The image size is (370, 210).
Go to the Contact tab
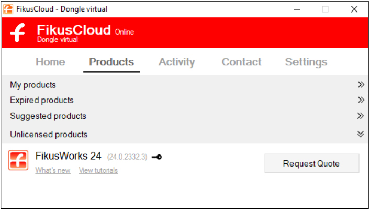click(241, 62)
